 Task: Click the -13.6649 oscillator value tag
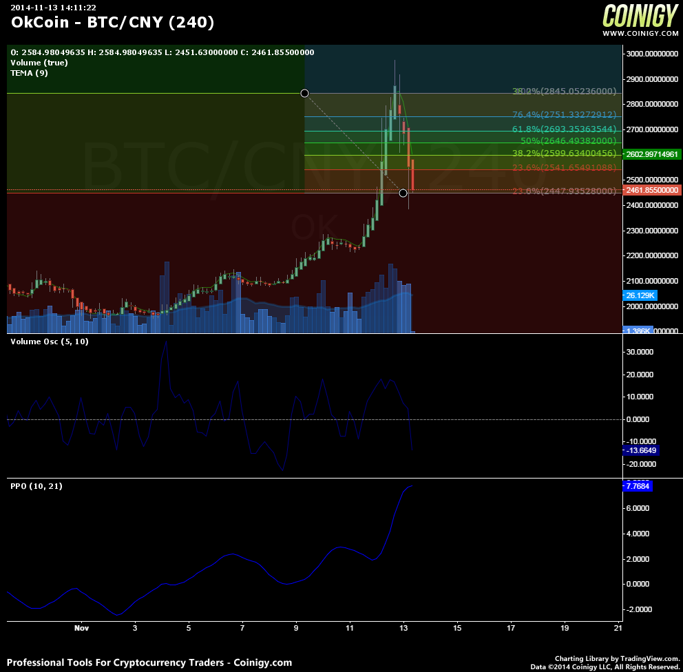coord(641,450)
